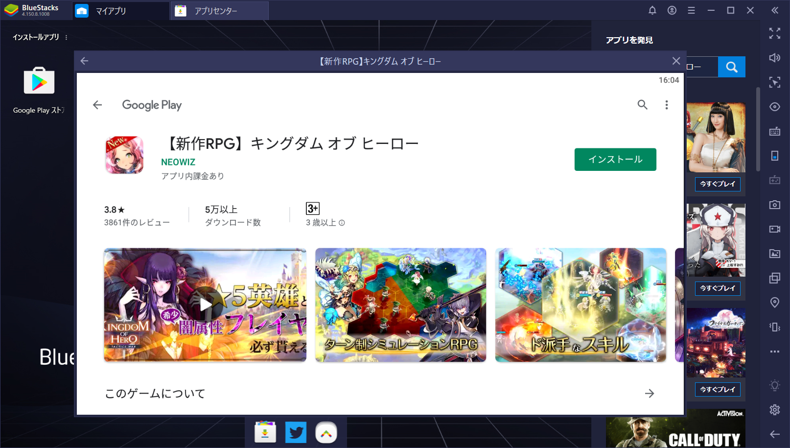Open the Twitter dock icon

click(296, 433)
